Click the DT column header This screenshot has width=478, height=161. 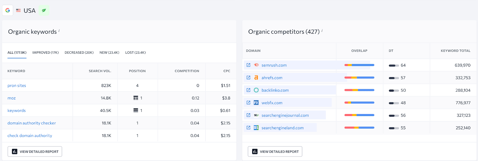coord(391,51)
